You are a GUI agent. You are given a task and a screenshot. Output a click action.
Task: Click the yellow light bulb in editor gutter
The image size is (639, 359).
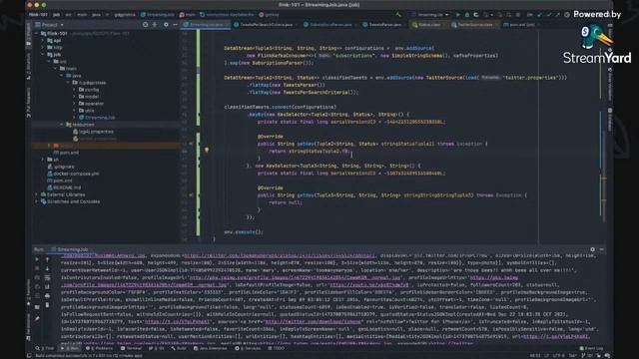[207, 151]
